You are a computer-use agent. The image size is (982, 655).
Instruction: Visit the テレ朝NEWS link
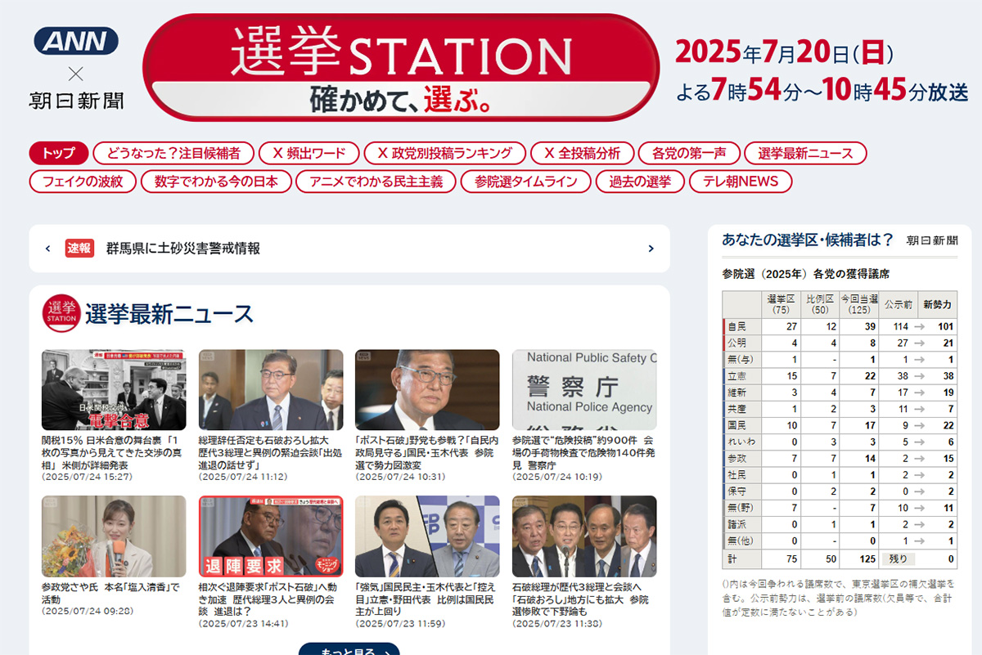click(x=740, y=182)
